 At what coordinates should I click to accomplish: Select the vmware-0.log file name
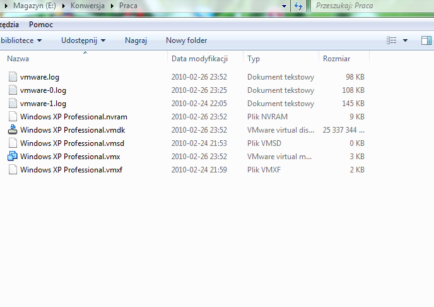click(43, 90)
